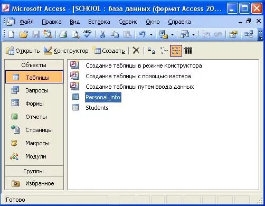Select Таблицы in objects panel
This screenshot has height=206, width=265.
click(34, 77)
